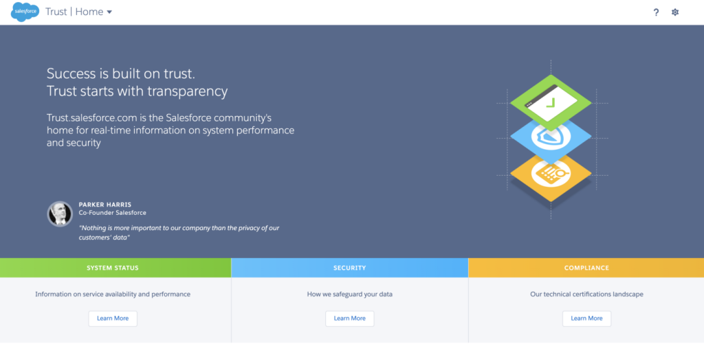The image size is (704, 357).
Task: Click the Trust.salesforce.com description paragraph
Action: [x=170, y=130]
